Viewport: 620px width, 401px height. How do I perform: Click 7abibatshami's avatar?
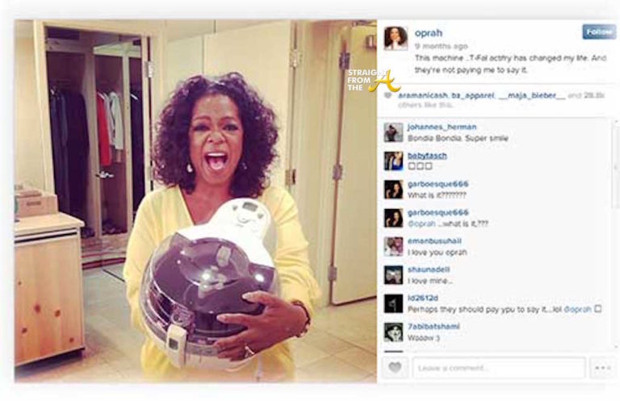[x=393, y=332]
